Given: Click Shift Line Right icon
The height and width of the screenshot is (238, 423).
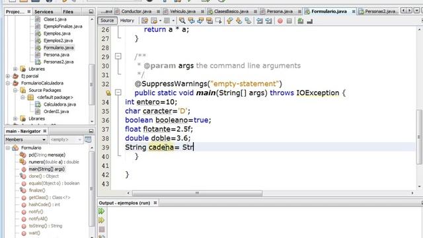Looking at the screenshot, I should point(268,20).
